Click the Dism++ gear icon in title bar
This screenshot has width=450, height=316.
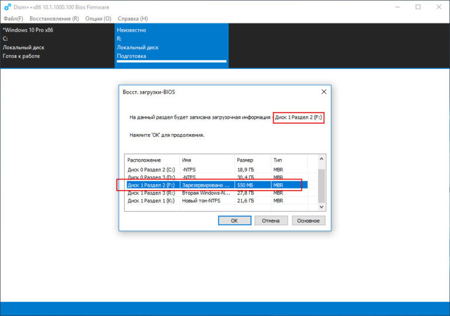[7, 7]
